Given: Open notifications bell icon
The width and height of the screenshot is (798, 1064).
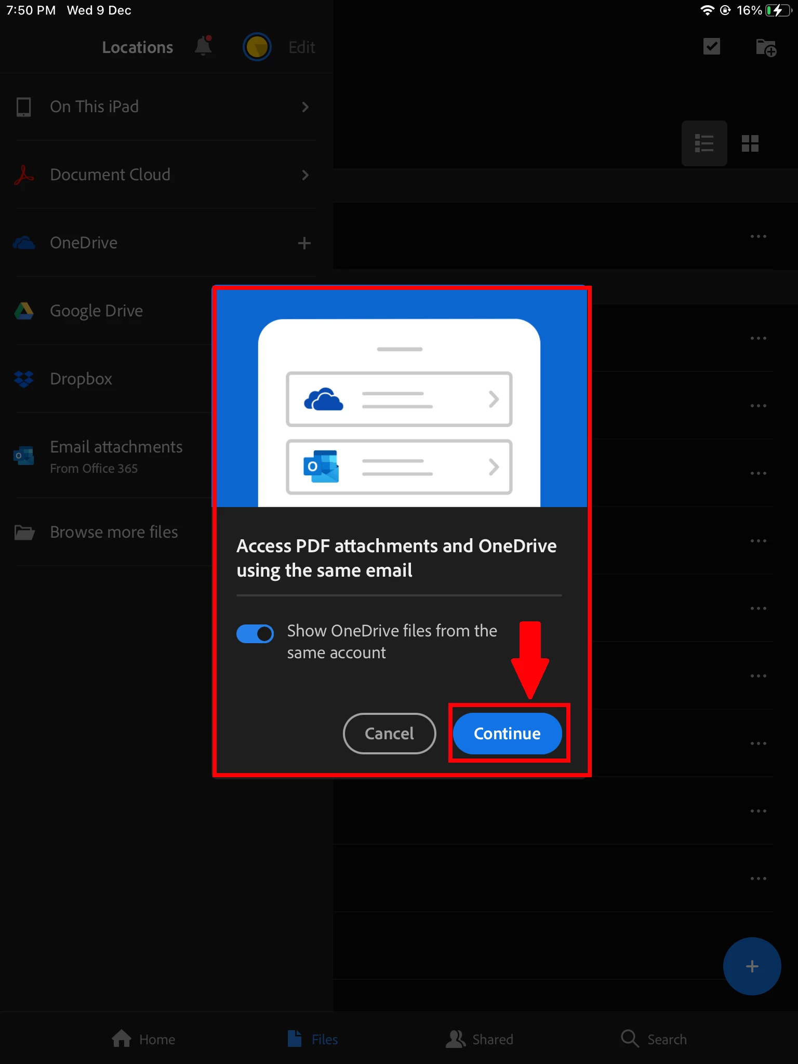Looking at the screenshot, I should click(203, 46).
